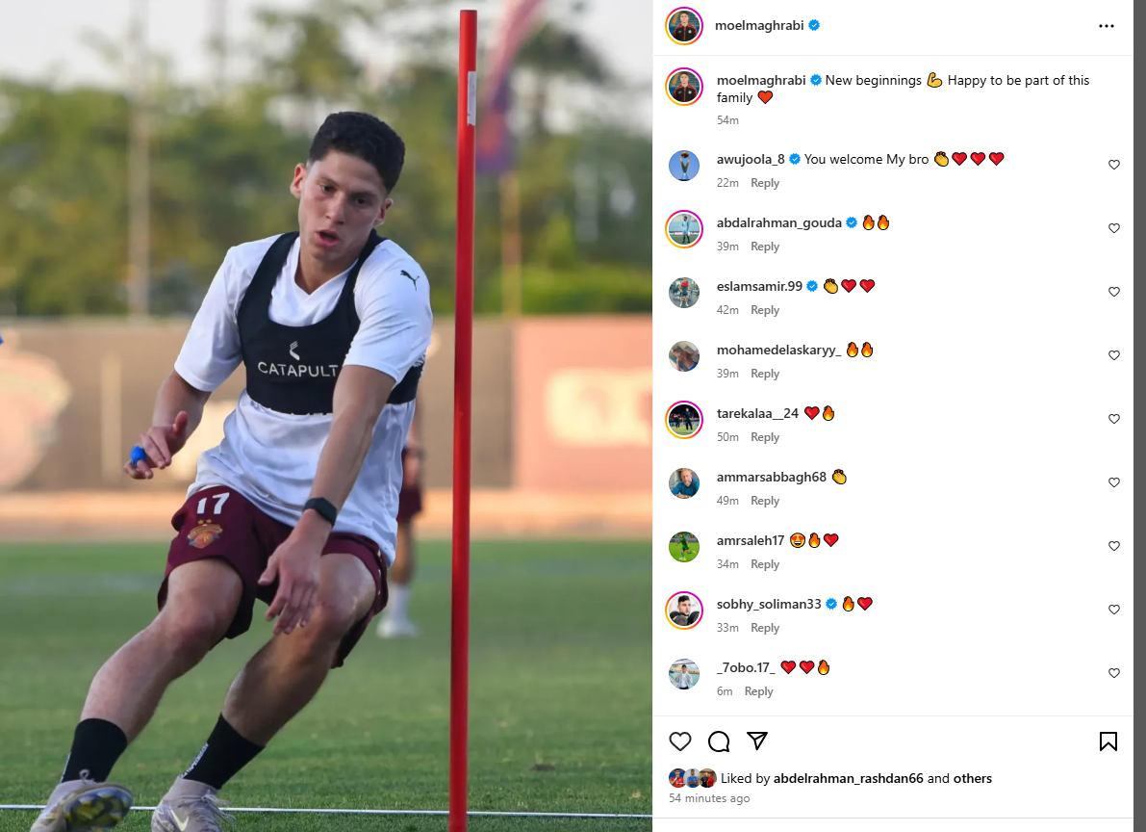View the others who liked this post
This screenshot has width=1146, height=832.
coord(973,778)
